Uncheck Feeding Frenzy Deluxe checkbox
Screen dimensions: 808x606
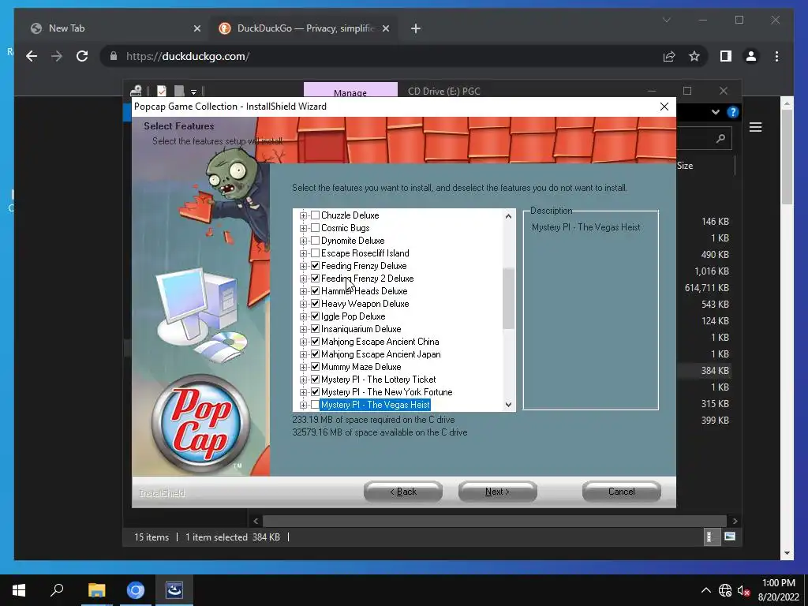click(x=316, y=266)
